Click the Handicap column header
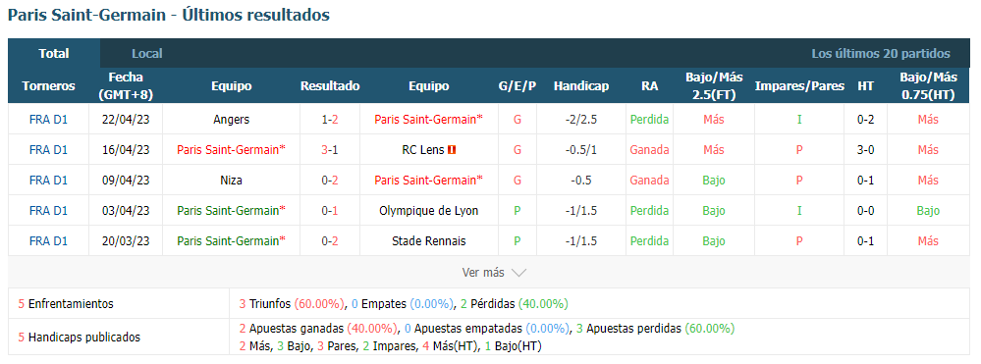Viewport: 981px width, 364px height. [580, 86]
